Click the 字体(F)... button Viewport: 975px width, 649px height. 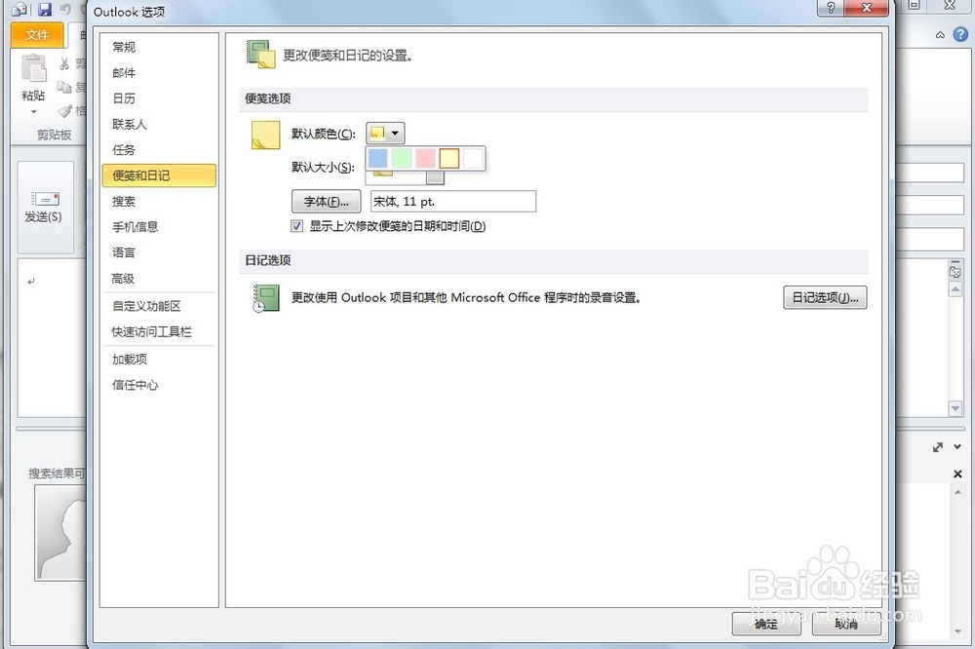[x=326, y=202]
